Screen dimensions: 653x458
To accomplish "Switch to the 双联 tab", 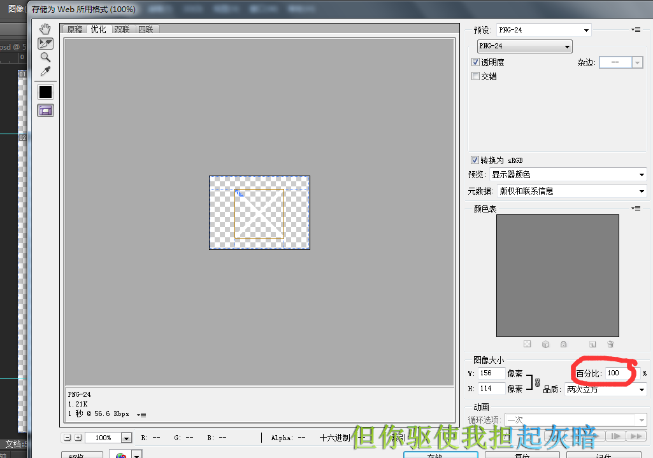I will point(122,29).
